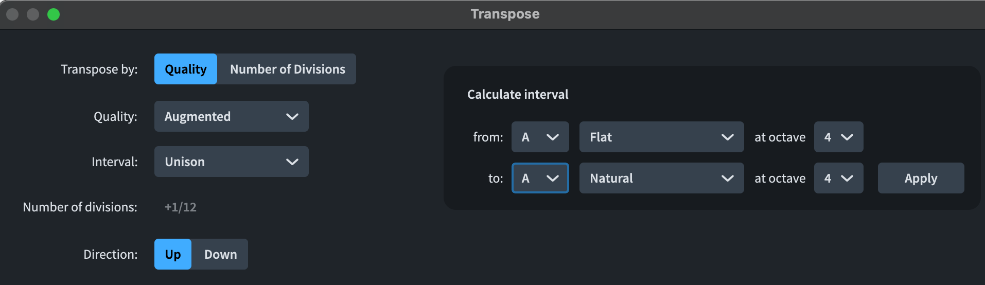Set direction to Up
Viewport: 985px width, 285px height.
pos(173,254)
